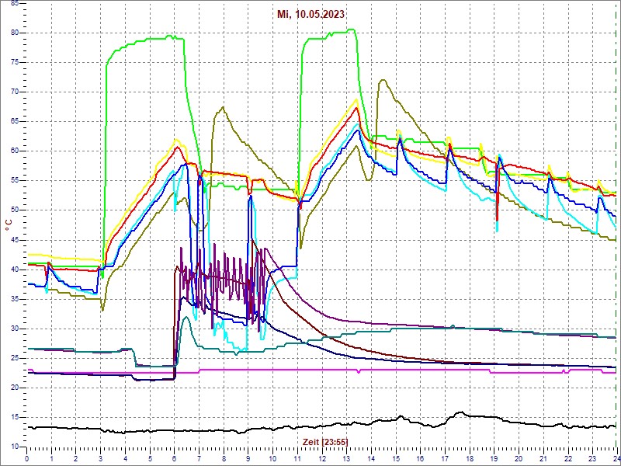Image resolution: width=621 pixels, height=466 pixels.
Task: Click the 75 tick on the temperature axis
Action: point(14,63)
